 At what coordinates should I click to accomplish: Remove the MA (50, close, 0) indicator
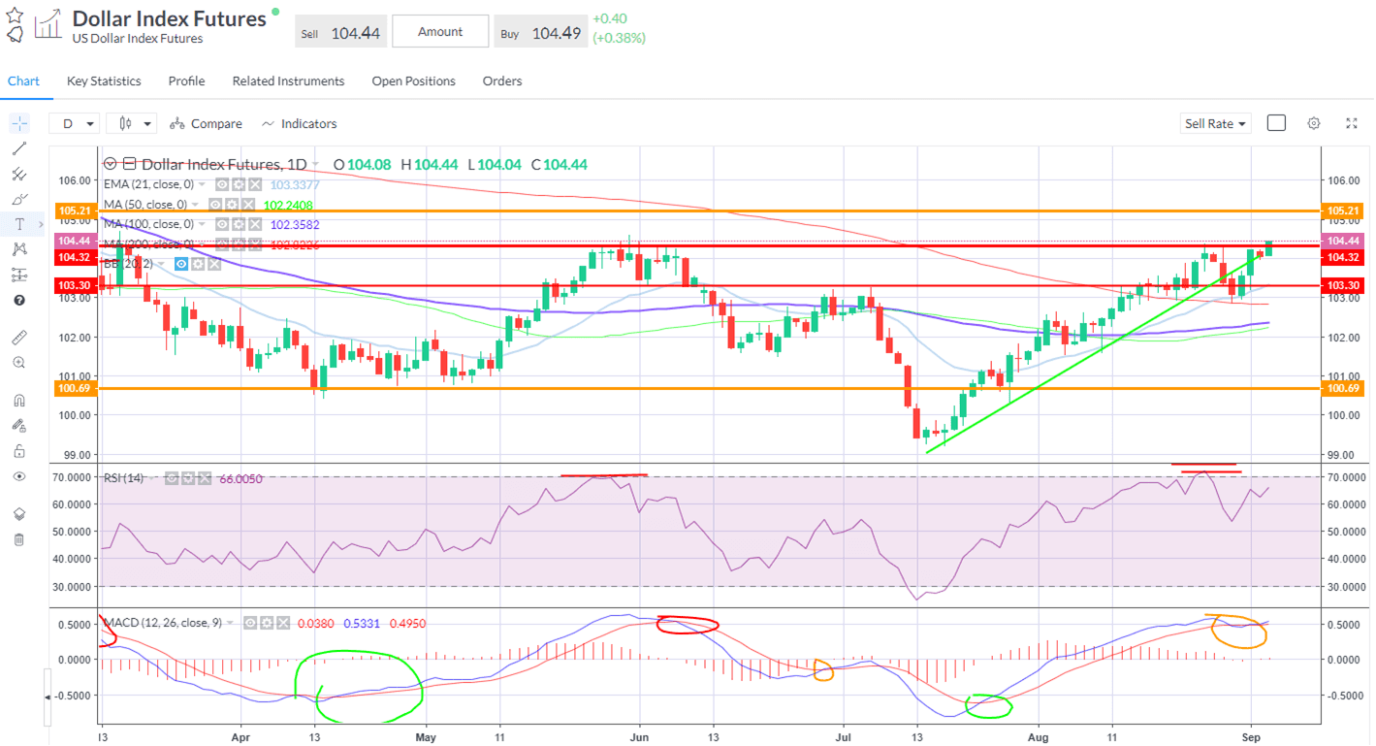[248, 205]
